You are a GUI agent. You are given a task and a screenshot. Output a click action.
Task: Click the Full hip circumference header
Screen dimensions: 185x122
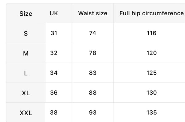click(151, 13)
